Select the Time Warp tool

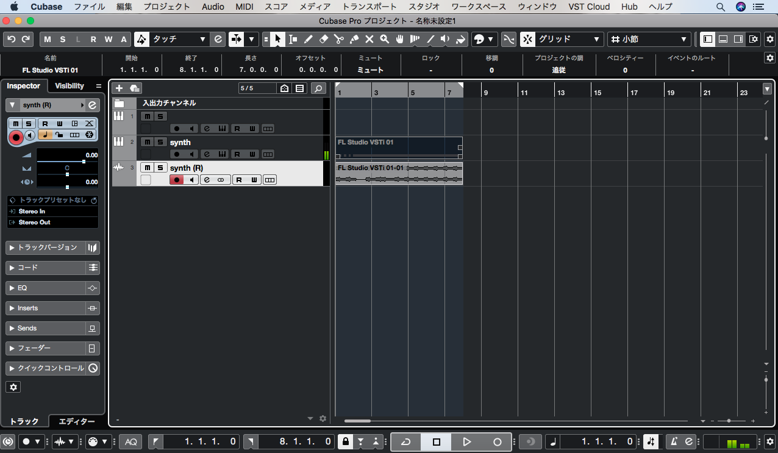point(415,39)
